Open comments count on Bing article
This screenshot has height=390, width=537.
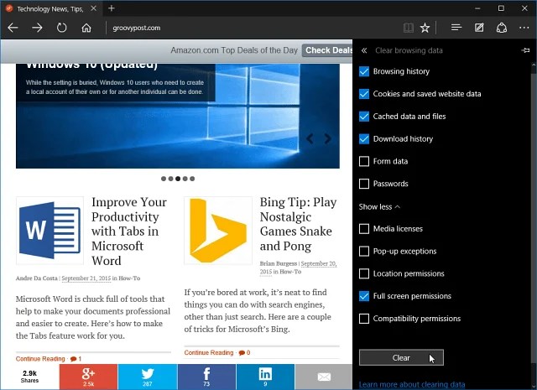click(x=244, y=353)
